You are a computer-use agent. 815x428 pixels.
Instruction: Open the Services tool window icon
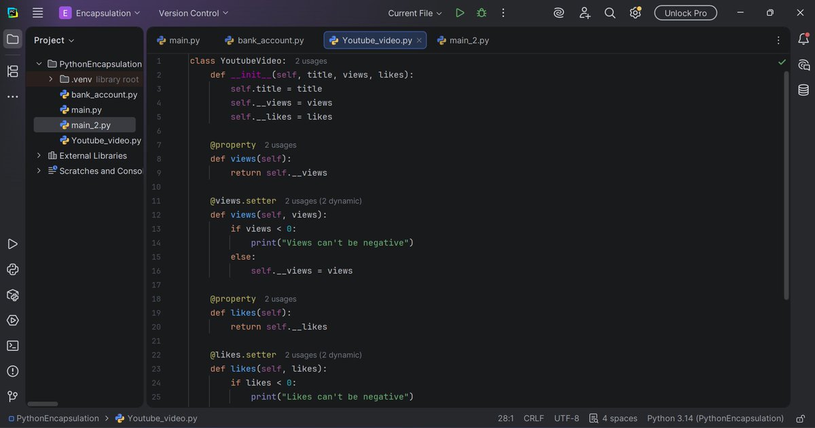pyautogui.click(x=12, y=320)
